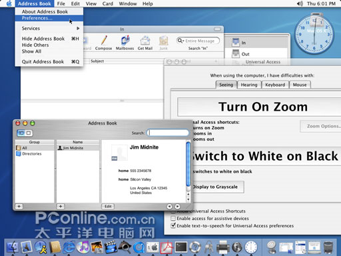Open Finder from the Dock
This screenshot has height=256, width=341.
tap(12, 247)
